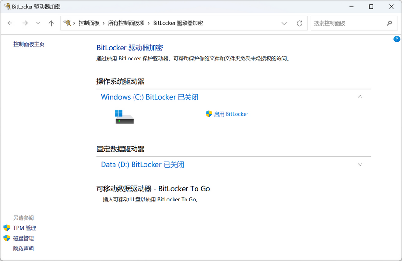Screen dimensions: 402x261
Task: Click the shield icon next to TPM 管理
Action: point(7,228)
